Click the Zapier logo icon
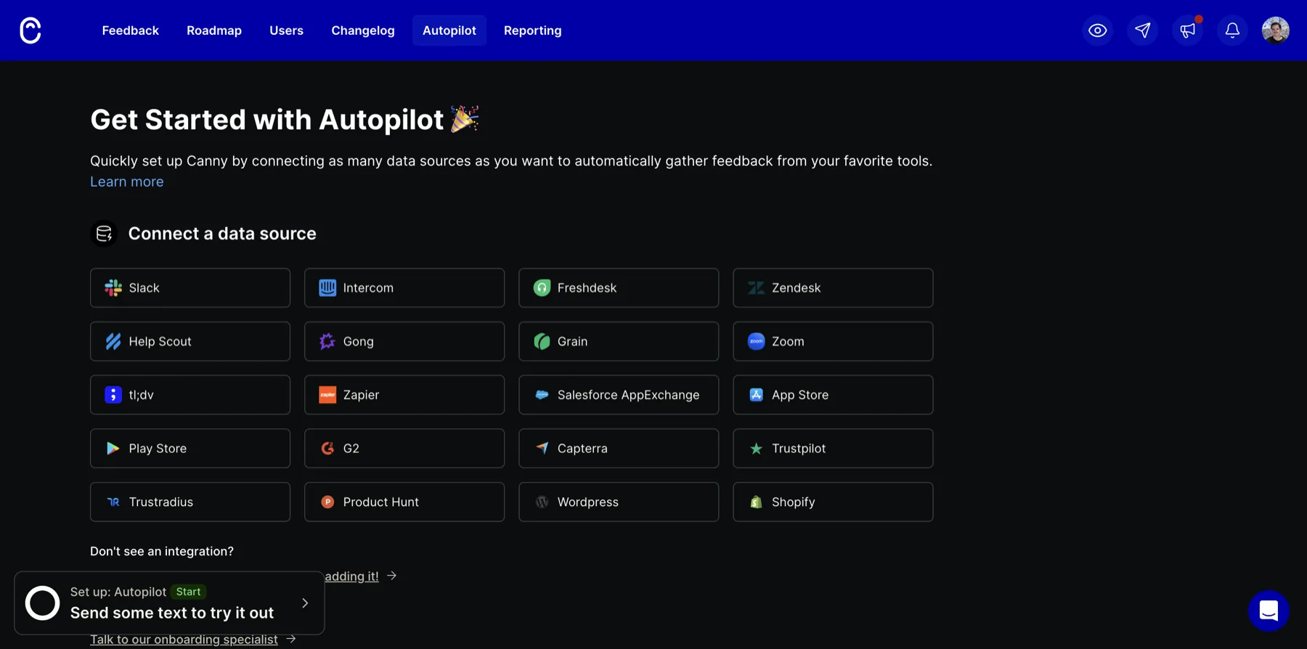1307x649 pixels. 327,395
